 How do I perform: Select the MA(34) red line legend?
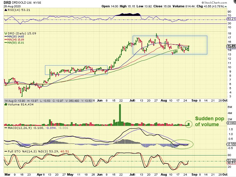coord(14,40)
